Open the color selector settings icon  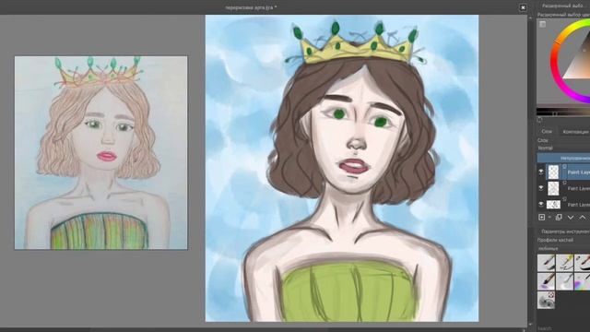[x=542, y=25]
